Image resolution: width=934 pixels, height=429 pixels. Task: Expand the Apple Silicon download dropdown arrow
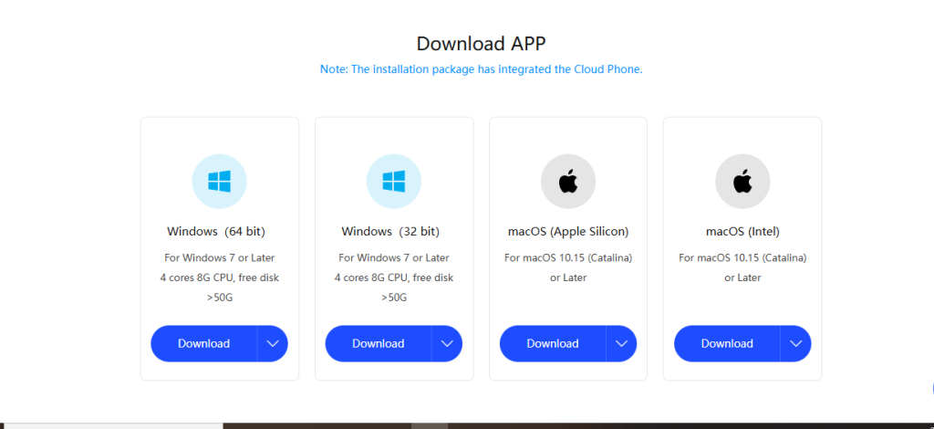tap(621, 343)
